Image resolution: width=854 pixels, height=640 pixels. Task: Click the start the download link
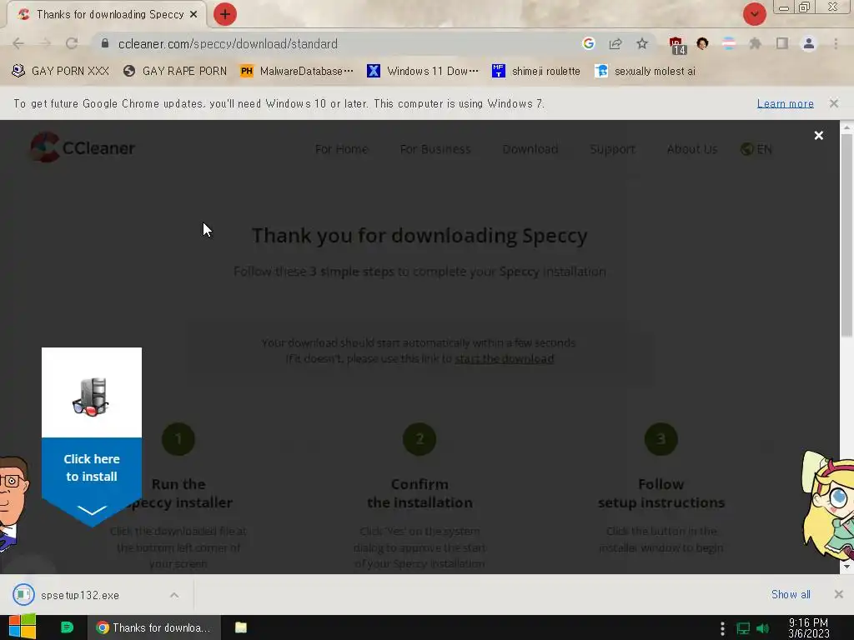505,358
